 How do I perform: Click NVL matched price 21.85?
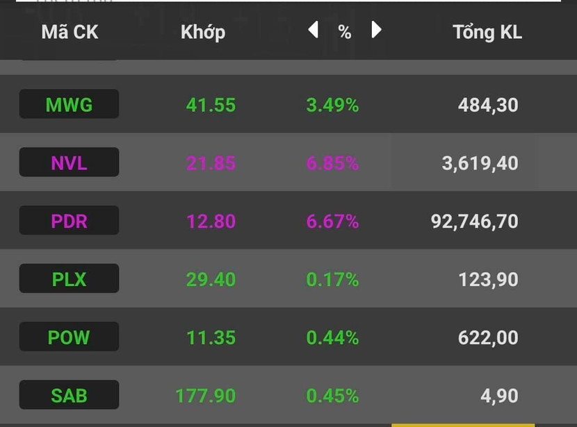tap(211, 163)
